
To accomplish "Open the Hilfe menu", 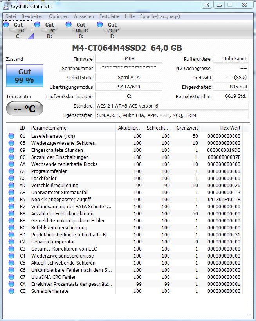I will (x=130, y=16).
